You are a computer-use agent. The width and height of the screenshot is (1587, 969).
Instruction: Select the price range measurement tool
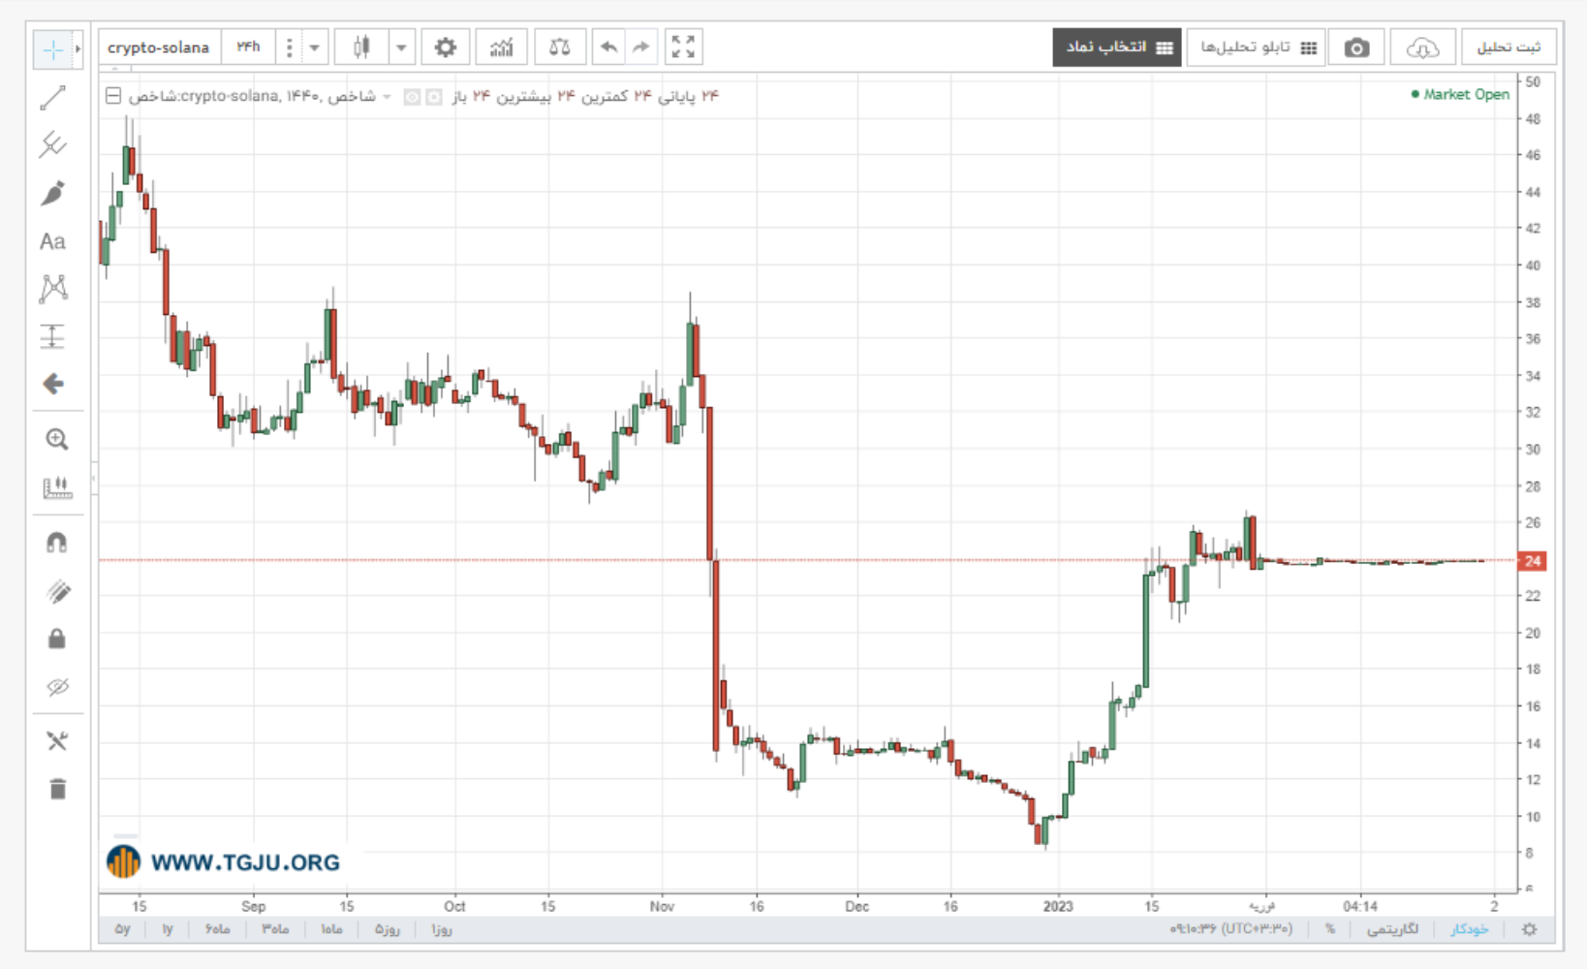[x=53, y=336]
